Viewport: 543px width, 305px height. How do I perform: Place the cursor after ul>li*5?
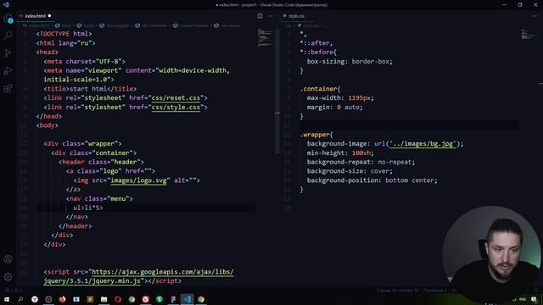(x=104, y=208)
